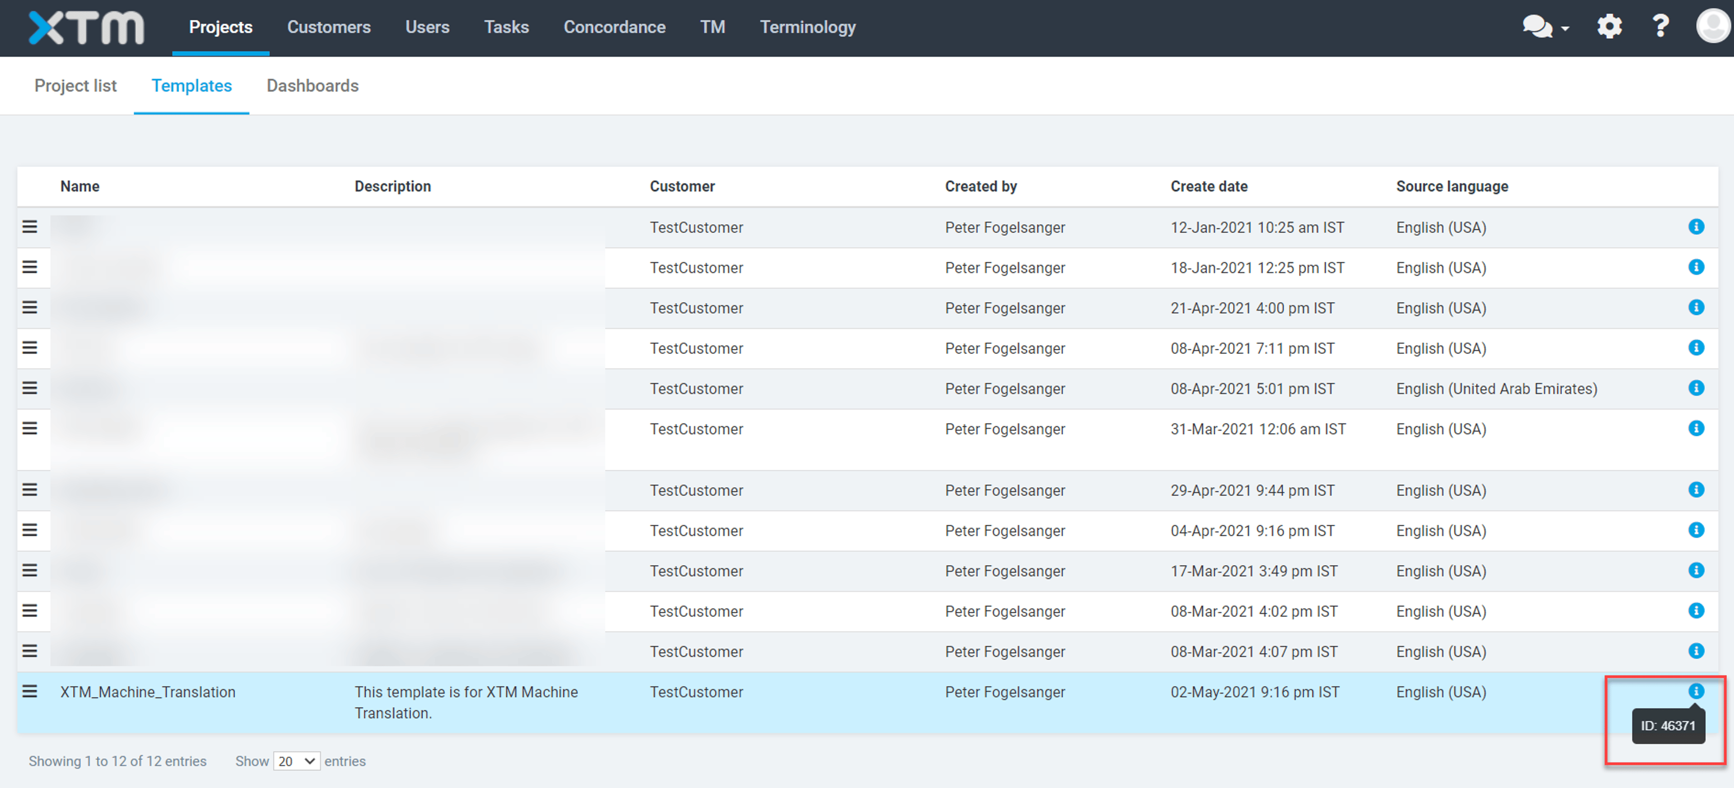
Task: Open the Terminology menu
Action: pyautogui.click(x=808, y=27)
